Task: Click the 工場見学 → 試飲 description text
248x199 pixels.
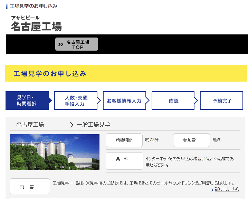Action: click(x=144, y=183)
